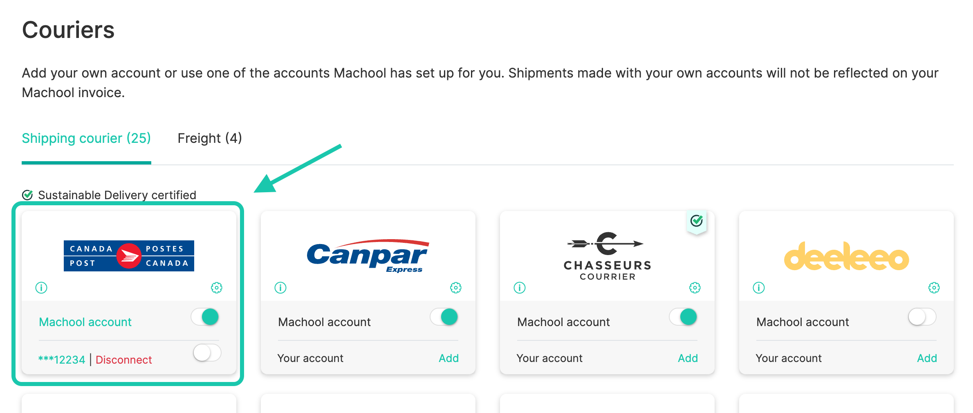Screen dimensions: 973x413
Task: Open Deeleeo settings gear
Action: click(x=934, y=288)
